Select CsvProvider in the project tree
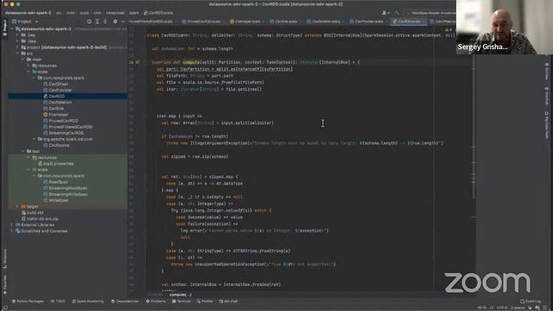Viewport: 553px width, 311px height. tap(60, 90)
